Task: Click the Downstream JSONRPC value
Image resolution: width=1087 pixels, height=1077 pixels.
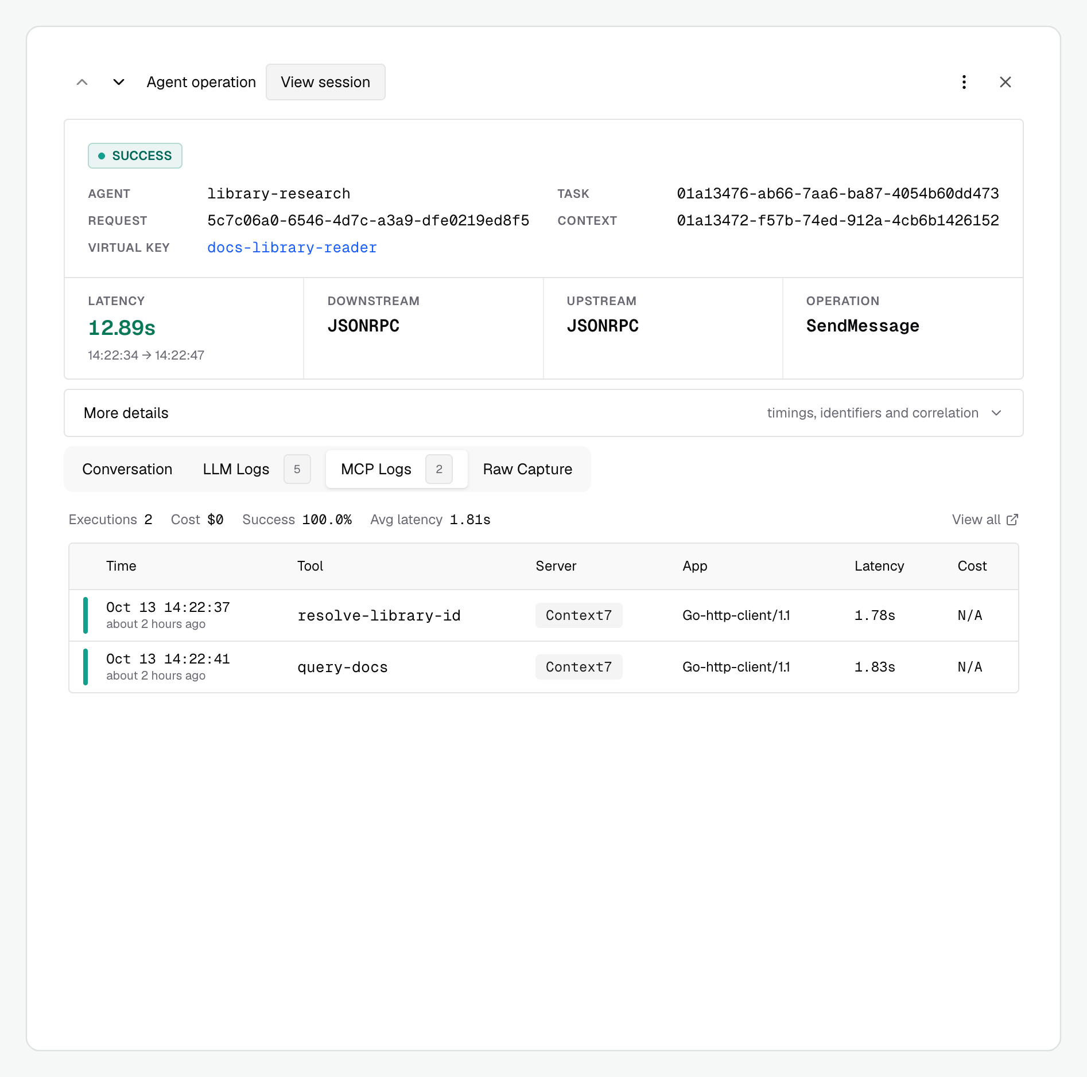Action: pos(363,326)
